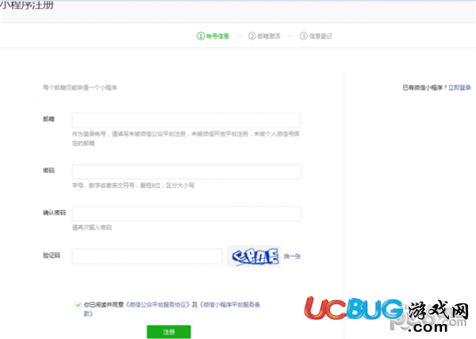The image size is (476, 339).
Task: Click the hint 请再次输入密码
Action: pyautogui.click(x=92, y=227)
